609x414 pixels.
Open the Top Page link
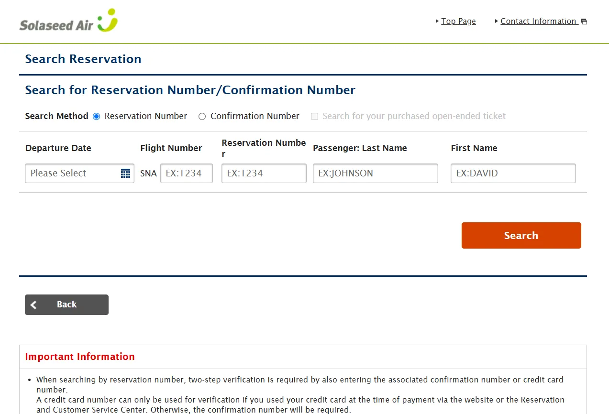[x=458, y=22]
